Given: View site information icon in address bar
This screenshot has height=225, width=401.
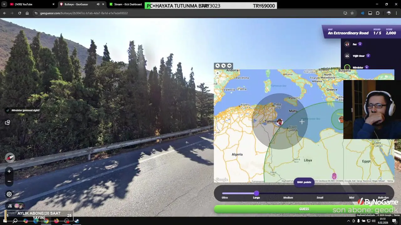Looking at the screenshot, I should (x=36, y=13).
